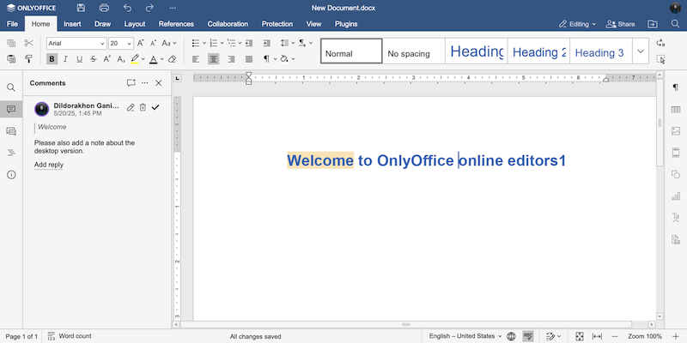Screen dimensions: 687x343
Task: Click the Copy style paintbrush icon
Action: (28, 59)
